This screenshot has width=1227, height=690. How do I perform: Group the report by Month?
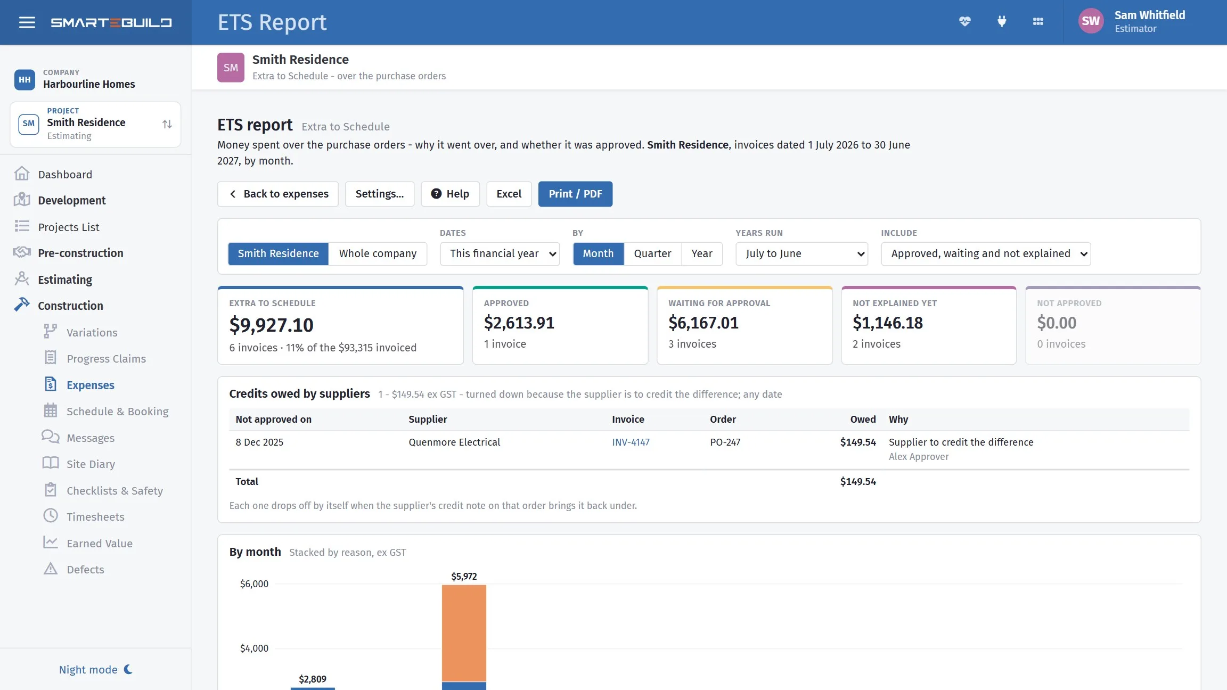(x=598, y=253)
